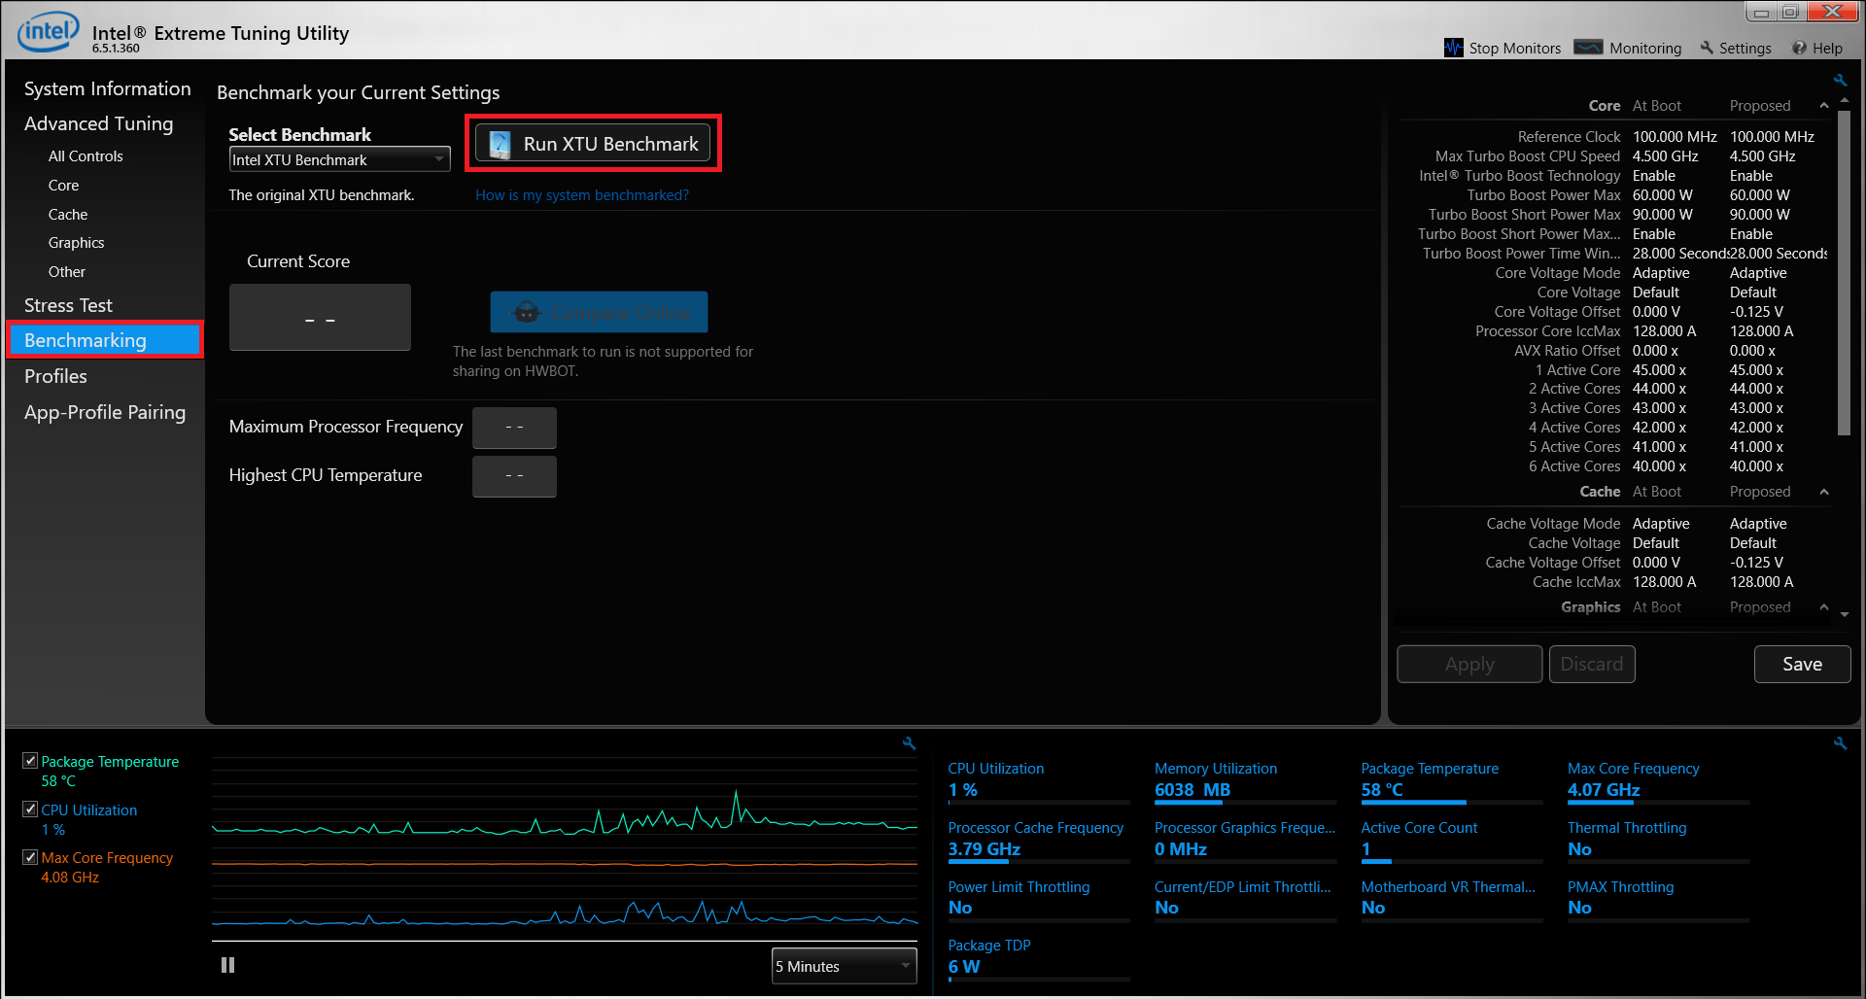
Task: Open wrench options for the monitor graph
Action: tap(909, 743)
